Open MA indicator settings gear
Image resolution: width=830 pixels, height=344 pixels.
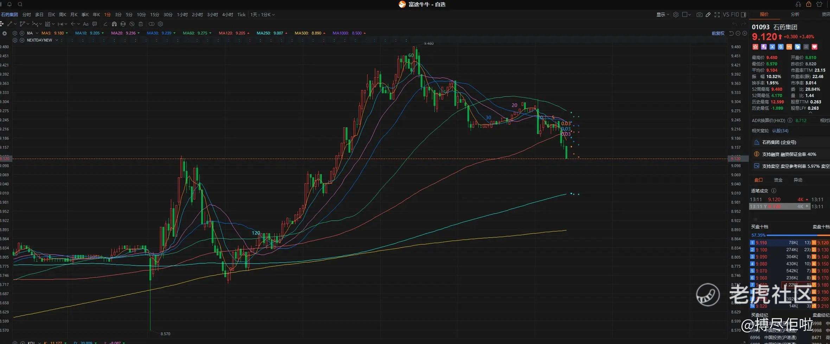(15, 33)
